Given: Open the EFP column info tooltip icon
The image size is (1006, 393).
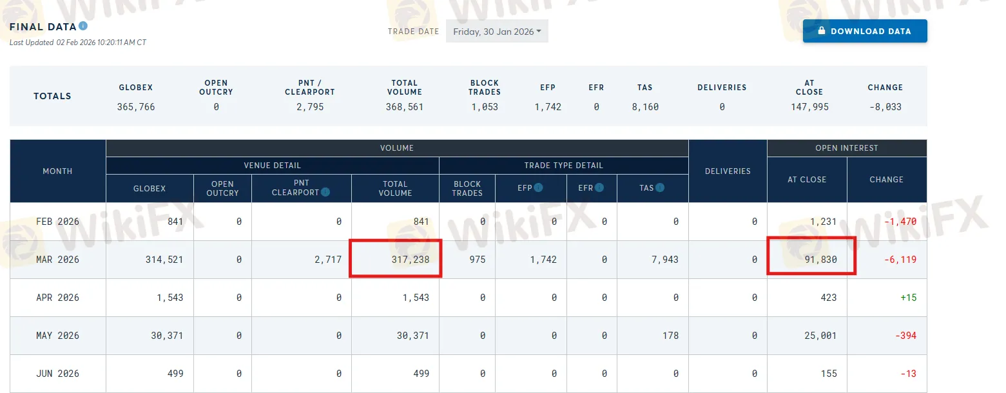Looking at the screenshot, I should (538, 188).
